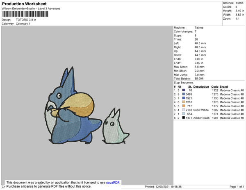246x190 pixels.
Task: Click the Min Stitch value '0.3 mm'
Action: tap(199, 71)
